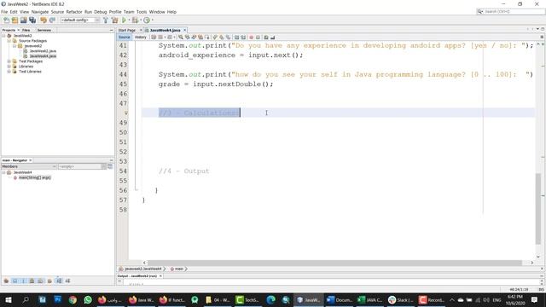Click the Clean and Build Project icon
Image resolution: width=546 pixels, height=307 pixels.
(114, 20)
